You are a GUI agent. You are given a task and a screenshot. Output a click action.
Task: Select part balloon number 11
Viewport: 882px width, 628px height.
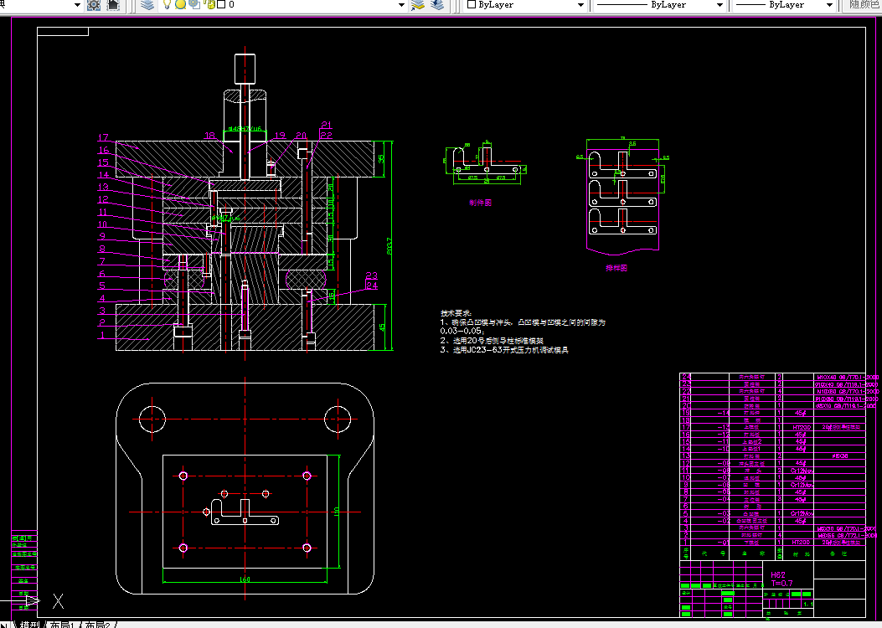[x=102, y=212]
